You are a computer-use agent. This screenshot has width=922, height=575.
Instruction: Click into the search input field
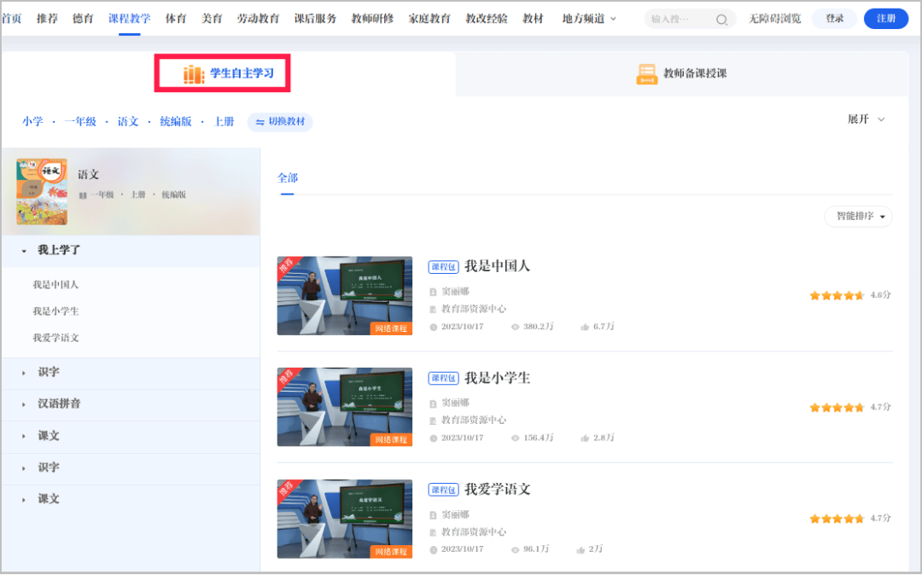tap(679, 20)
